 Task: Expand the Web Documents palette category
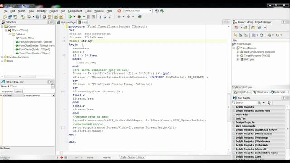point(234,126)
